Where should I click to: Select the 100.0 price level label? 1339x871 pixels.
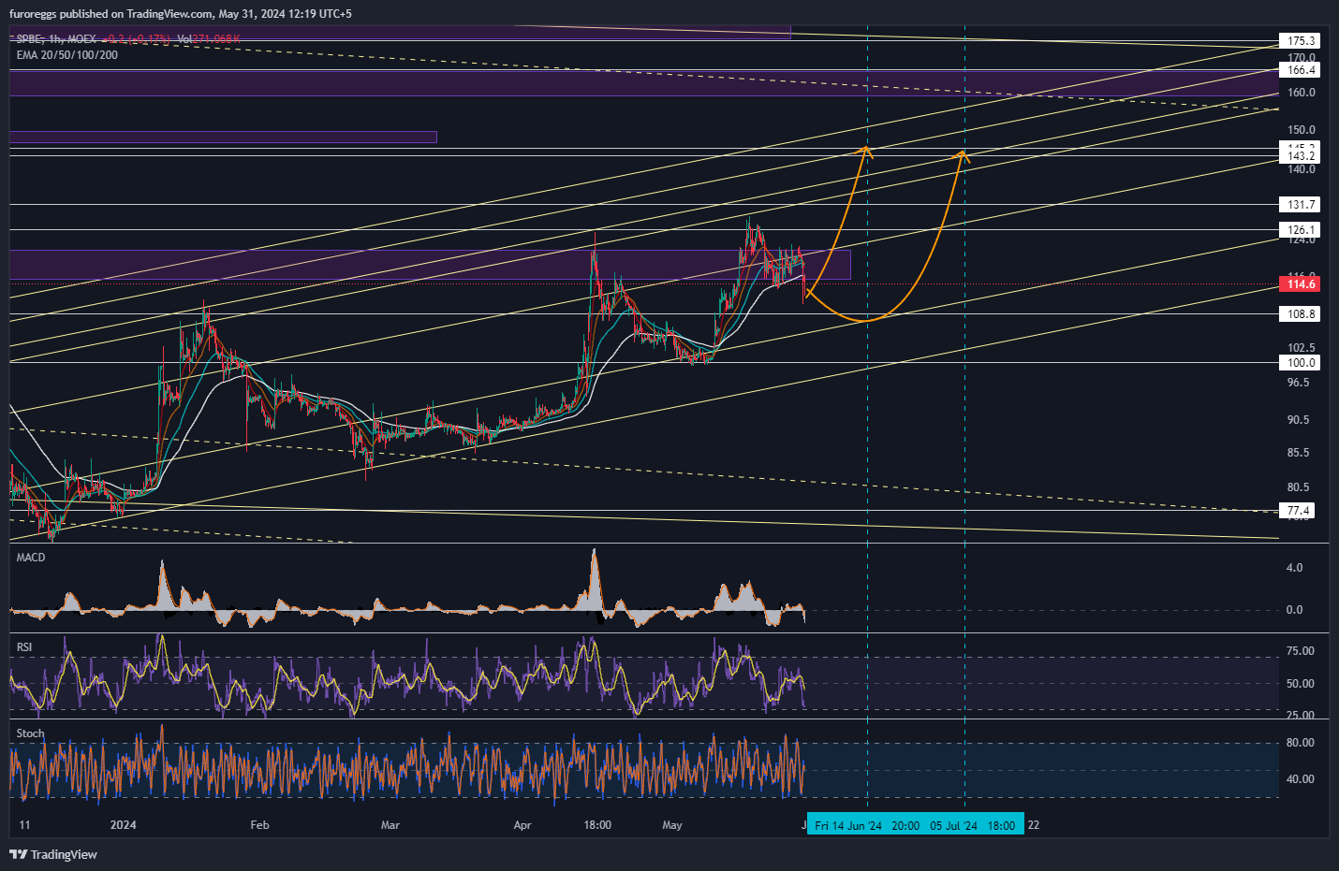click(1300, 363)
